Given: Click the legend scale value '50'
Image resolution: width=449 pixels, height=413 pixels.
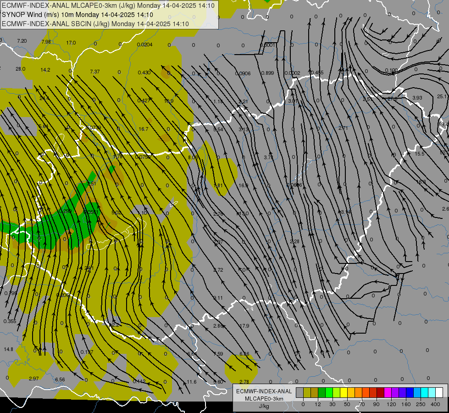Looking at the screenshot, I should (x=347, y=404).
